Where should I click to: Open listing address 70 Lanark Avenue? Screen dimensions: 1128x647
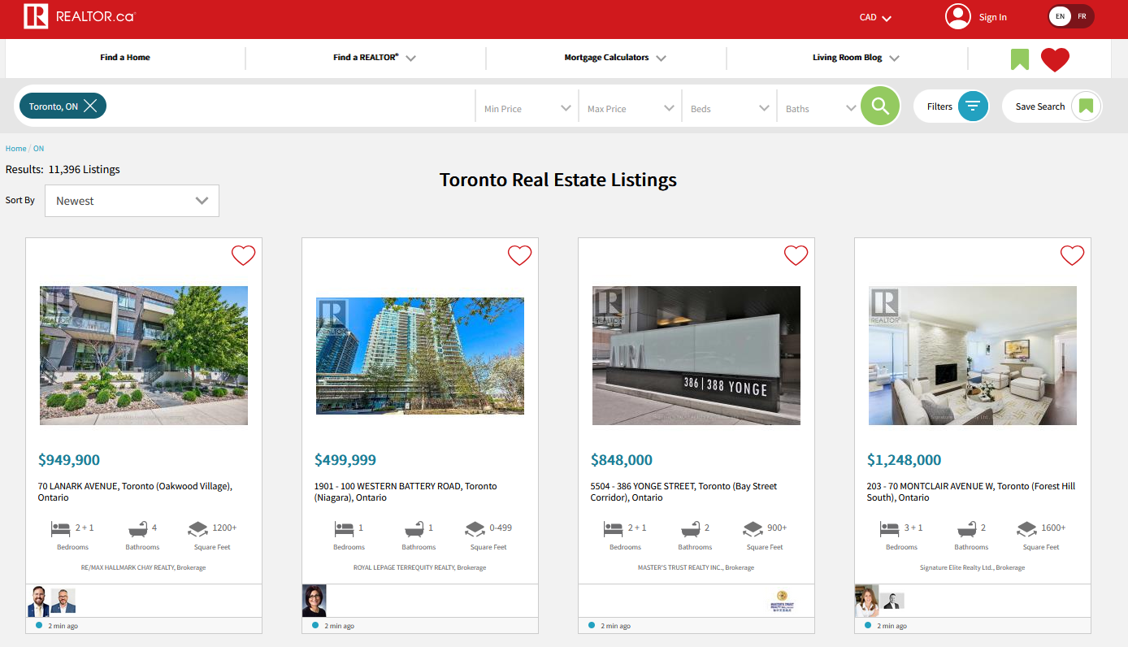tap(135, 492)
